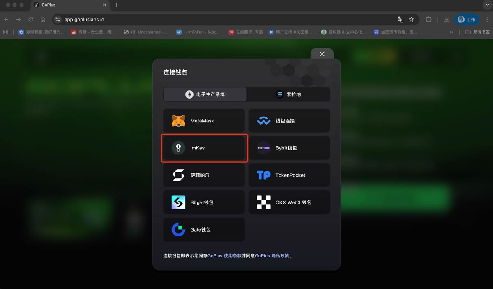The height and width of the screenshot is (289, 493).
Task: Open the Chrome three-dot menu
Action: point(487,19)
